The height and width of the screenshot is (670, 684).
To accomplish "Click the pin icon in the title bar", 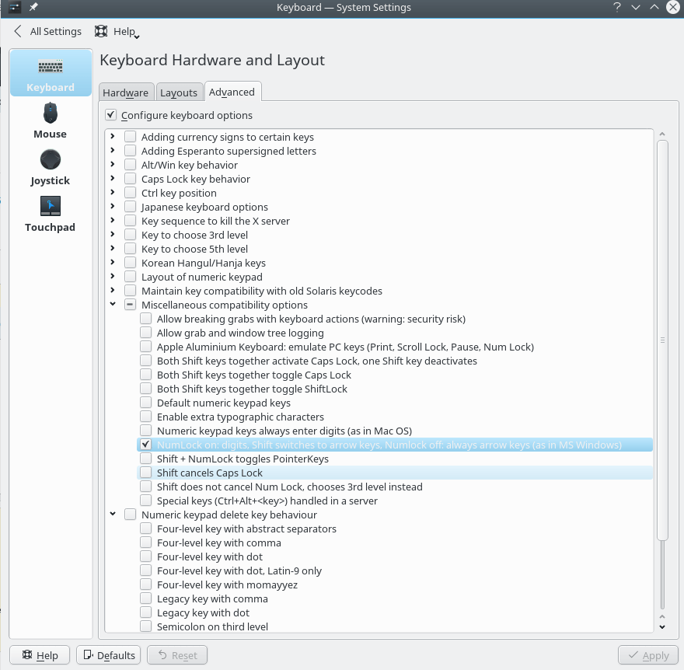I will tap(31, 7).
